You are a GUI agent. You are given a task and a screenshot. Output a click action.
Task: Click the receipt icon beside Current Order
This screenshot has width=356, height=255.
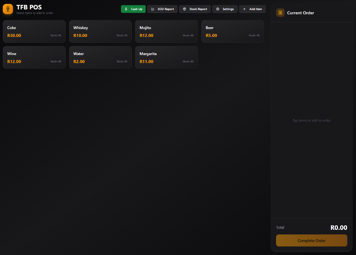coord(280,13)
